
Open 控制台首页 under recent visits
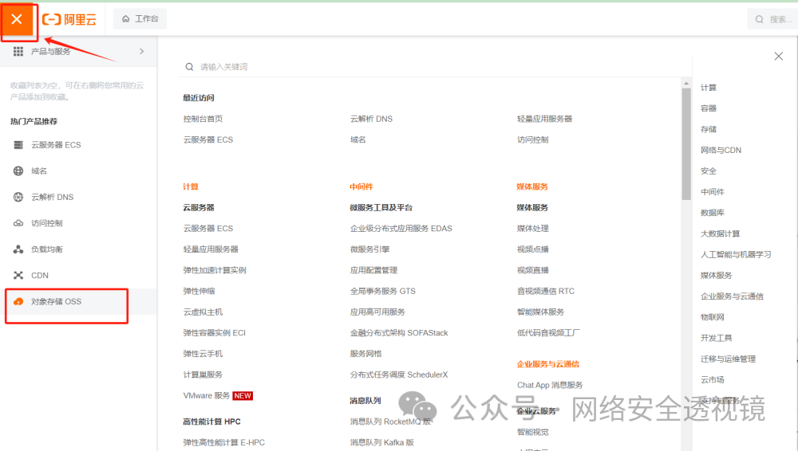coord(203,119)
